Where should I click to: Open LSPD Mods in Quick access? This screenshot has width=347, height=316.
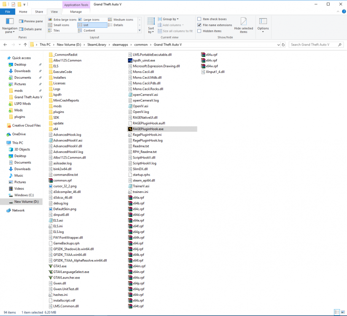click(x=22, y=104)
